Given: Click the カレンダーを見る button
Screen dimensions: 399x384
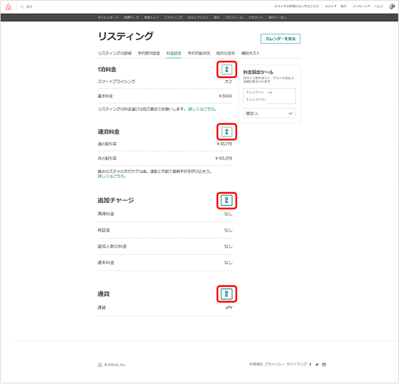Looking at the screenshot, I should [280, 39].
